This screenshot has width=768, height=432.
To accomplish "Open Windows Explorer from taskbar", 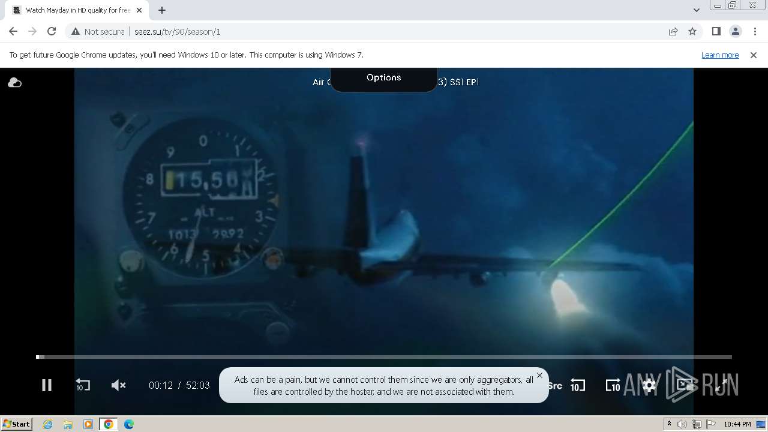I will click(x=68, y=424).
